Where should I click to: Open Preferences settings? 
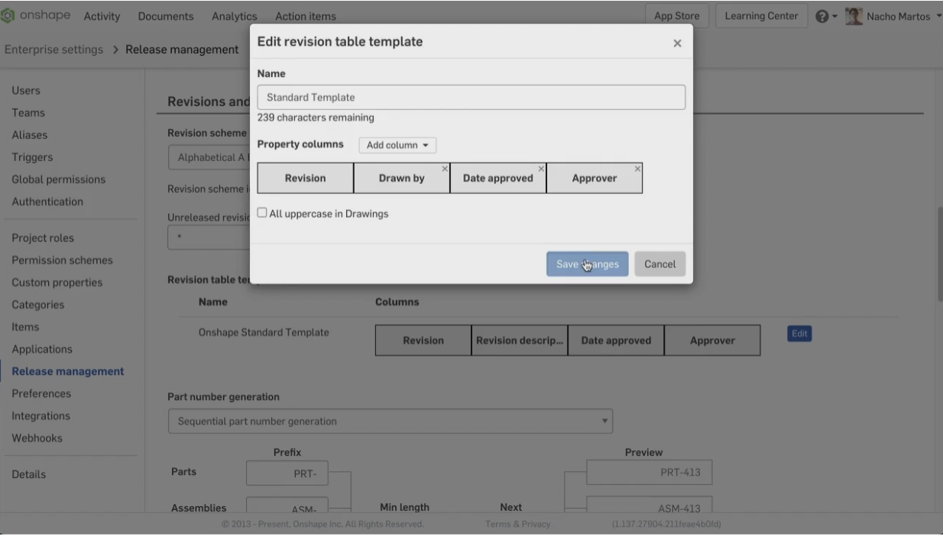click(41, 393)
